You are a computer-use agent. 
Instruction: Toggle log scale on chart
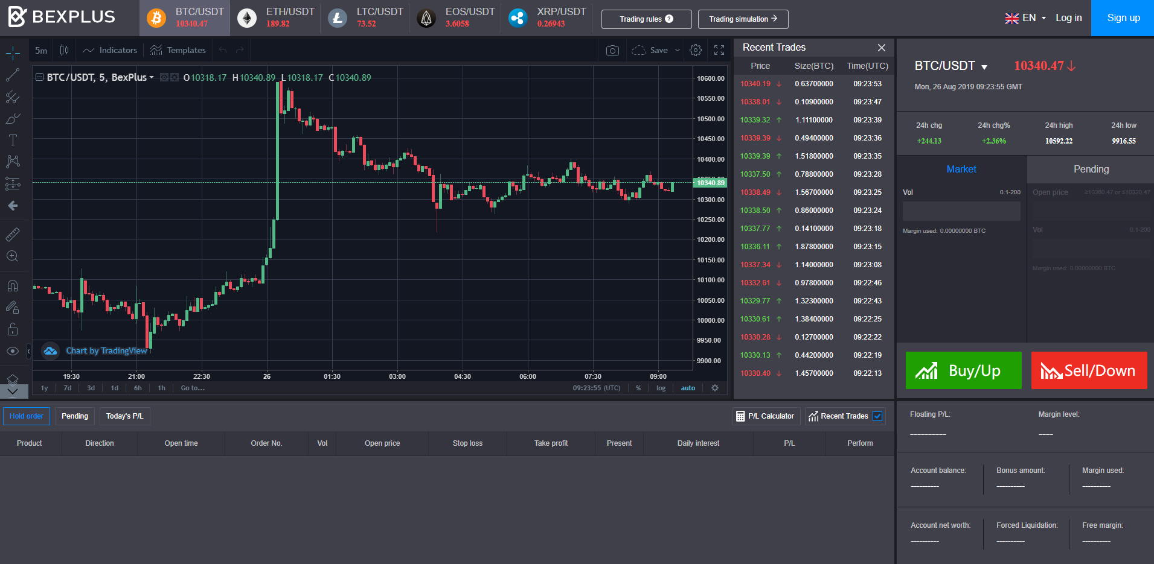[661, 388]
